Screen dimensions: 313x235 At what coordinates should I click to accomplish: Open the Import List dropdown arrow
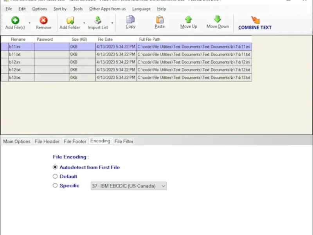[112, 23]
